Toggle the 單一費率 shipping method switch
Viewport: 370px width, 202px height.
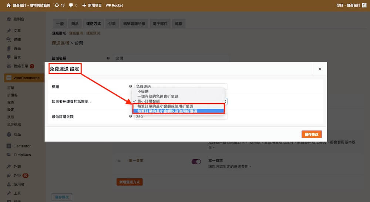coord(196,161)
